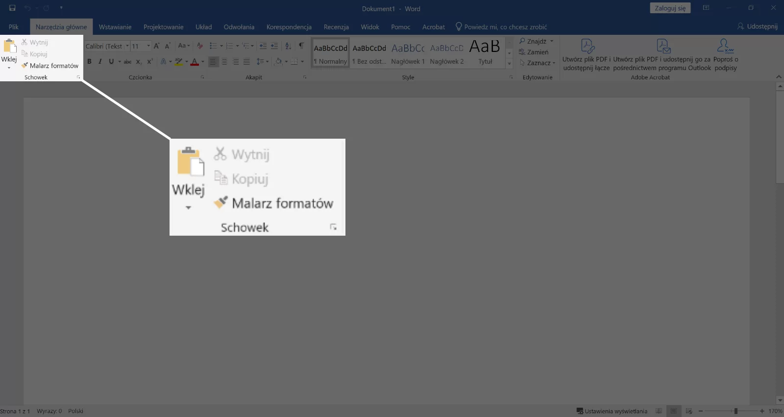Toggle italic formatting
The width and height of the screenshot is (784, 417).
100,61
